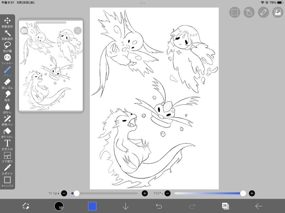Select the Transform (移動変形) tool
The image size is (285, 213).
[7, 22]
